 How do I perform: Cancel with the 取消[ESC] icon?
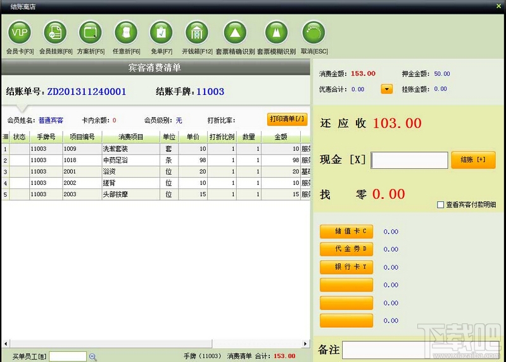313,32
